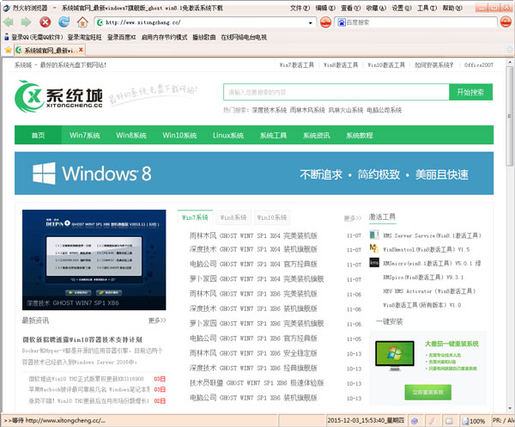Open the 编辑 menu

coord(325,8)
